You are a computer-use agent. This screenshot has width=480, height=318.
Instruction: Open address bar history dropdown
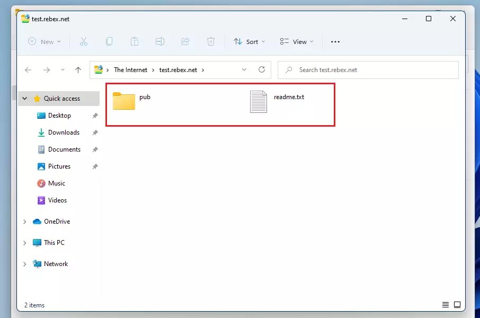244,70
